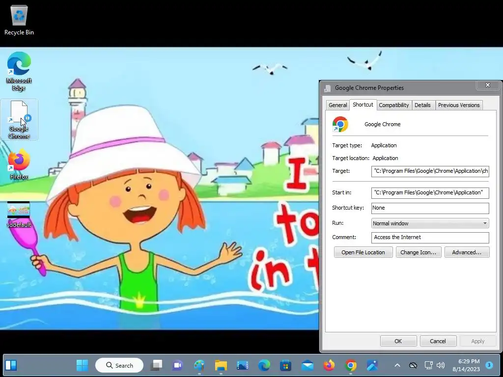
Task: Open the Mail app in taskbar
Action: pos(307,365)
